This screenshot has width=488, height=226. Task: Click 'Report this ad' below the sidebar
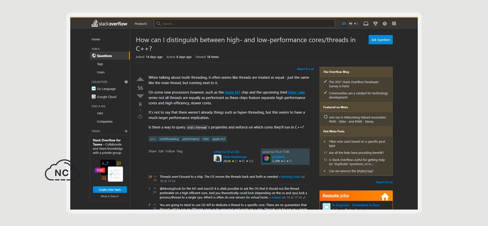coord(384,182)
